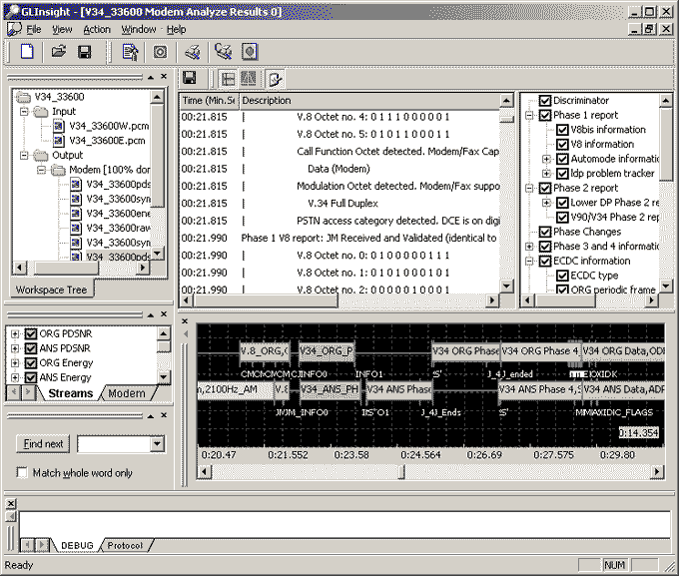This screenshot has height=576, width=679.
Task: Enable Match whole word only
Action: [x=22, y=472]
